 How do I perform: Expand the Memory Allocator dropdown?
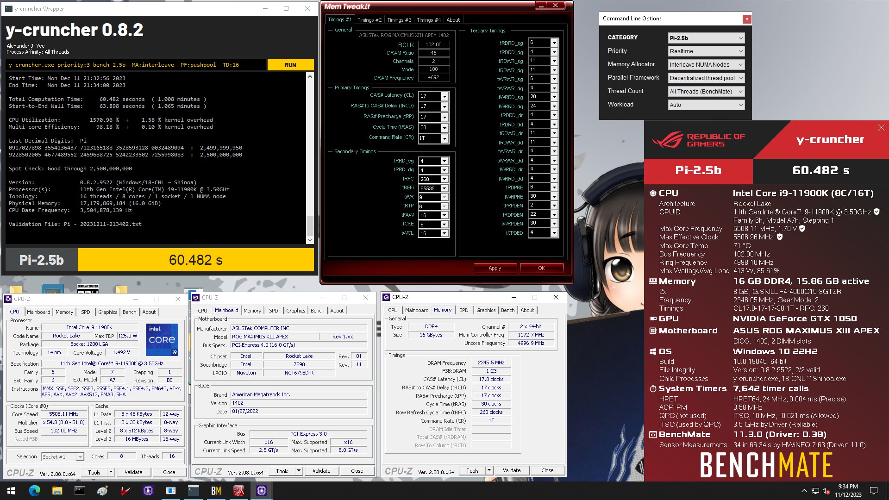pos(706,65)
